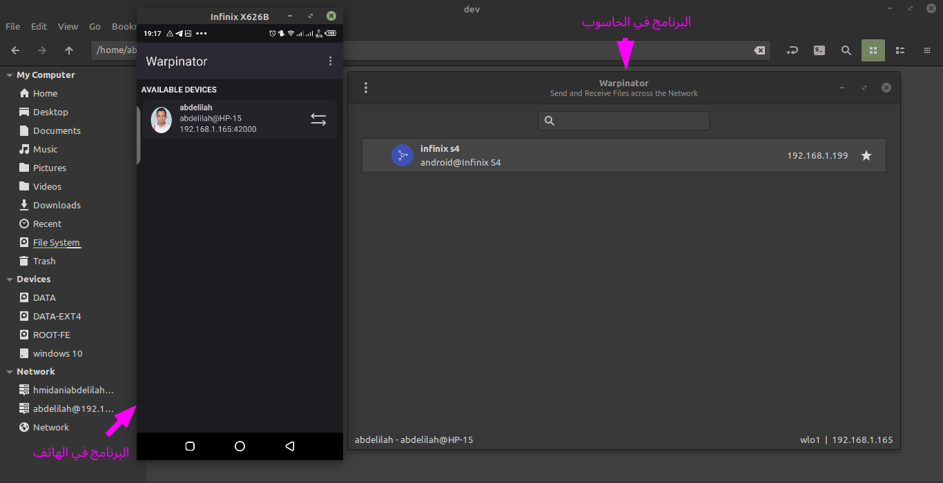Open the phone Warpinator overflow menu
The height and width of the screenshot is (483, 943).
(330, 61)
